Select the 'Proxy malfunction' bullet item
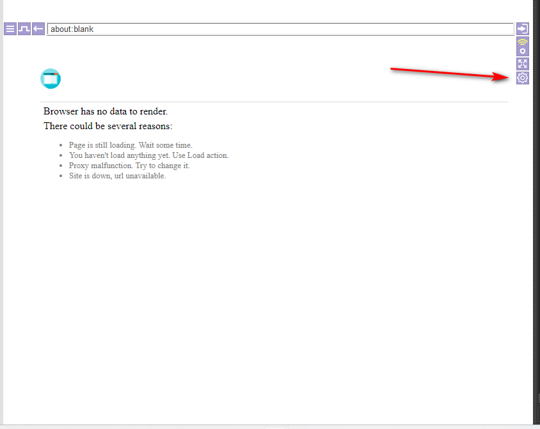The width and height of the screenshot is (540, 429). coord(129,166)
